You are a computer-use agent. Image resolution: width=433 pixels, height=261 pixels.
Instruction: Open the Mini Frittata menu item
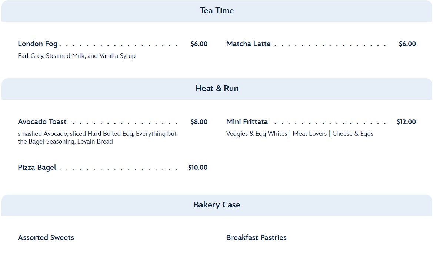point(247,122)
